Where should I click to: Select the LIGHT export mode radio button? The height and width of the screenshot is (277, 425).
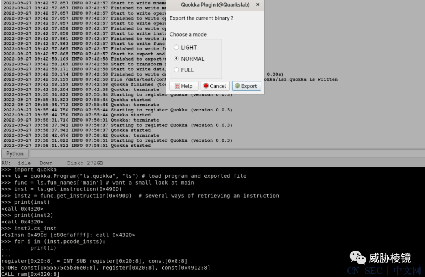point(176,48)
